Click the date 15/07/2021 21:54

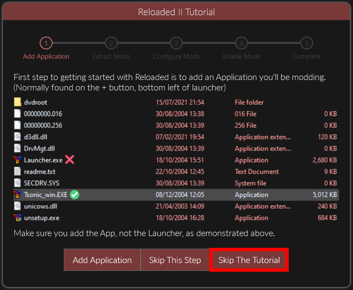pyautogui.click(x=180, y=102)
